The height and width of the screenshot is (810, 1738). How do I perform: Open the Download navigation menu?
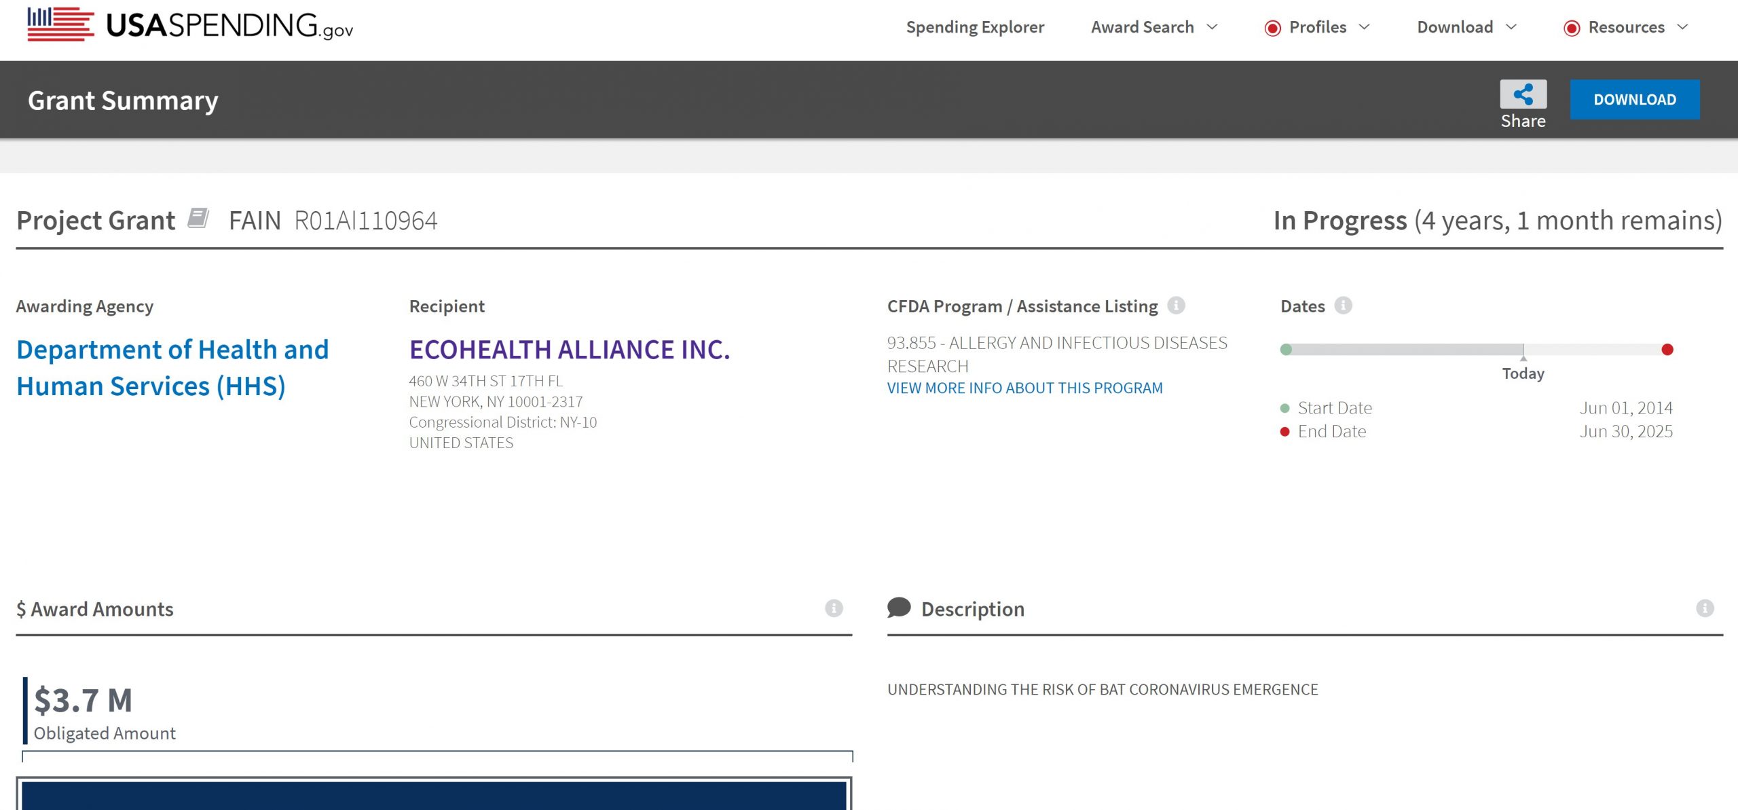pos(1455,27)
